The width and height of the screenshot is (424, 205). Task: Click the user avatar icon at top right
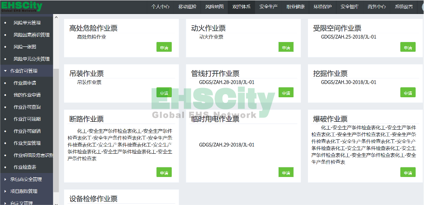421,7
